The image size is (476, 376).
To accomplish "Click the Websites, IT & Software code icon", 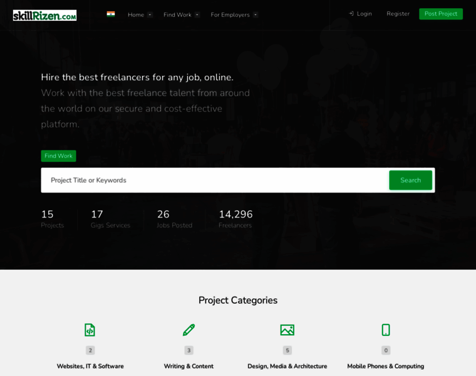I will [90, 330].
